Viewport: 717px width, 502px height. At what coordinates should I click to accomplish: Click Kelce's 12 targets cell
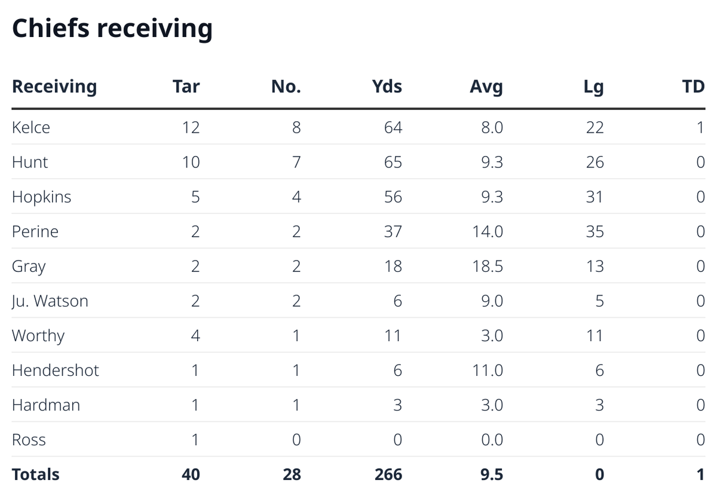point(191,127)
